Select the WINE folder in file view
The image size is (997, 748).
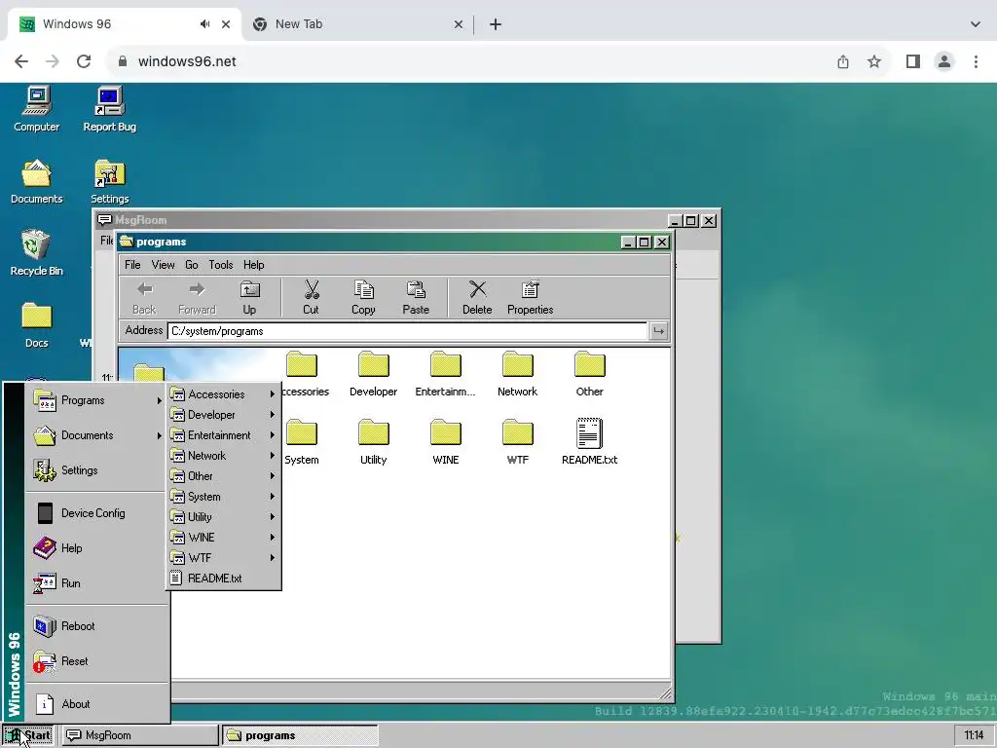coord(445,442)
